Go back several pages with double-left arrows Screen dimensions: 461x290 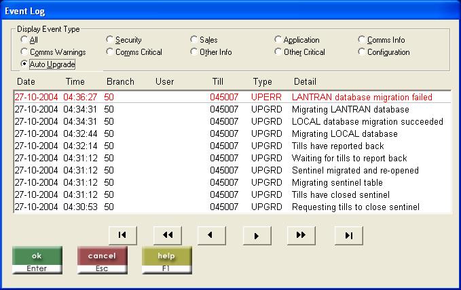coord(168,235)
